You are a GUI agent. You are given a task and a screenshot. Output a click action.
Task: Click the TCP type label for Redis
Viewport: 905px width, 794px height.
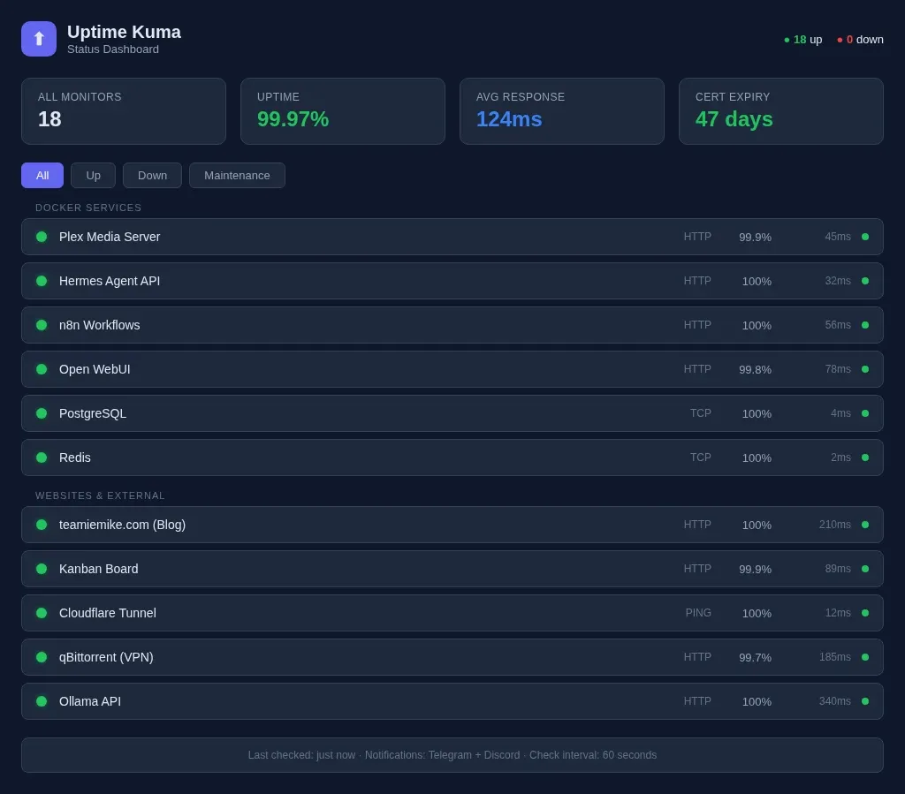(x=701, y=457)
